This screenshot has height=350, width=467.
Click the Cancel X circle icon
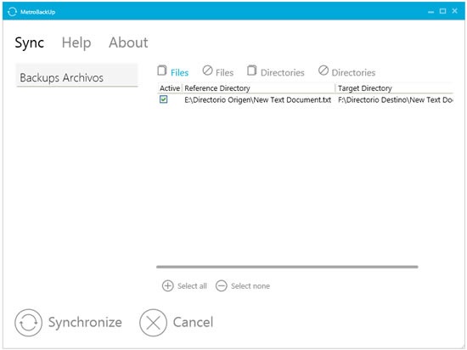tap(153, 323)
